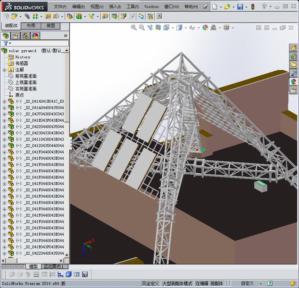The image size is (299, 288).
Task: Expand the 注解 annotations tree node
Action: point(4,70)
